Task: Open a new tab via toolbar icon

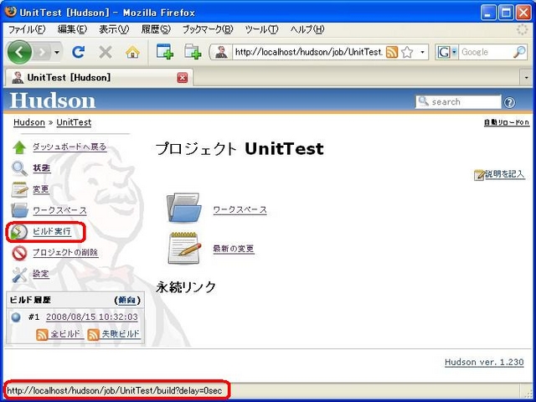Action: [x=164, y=52]
